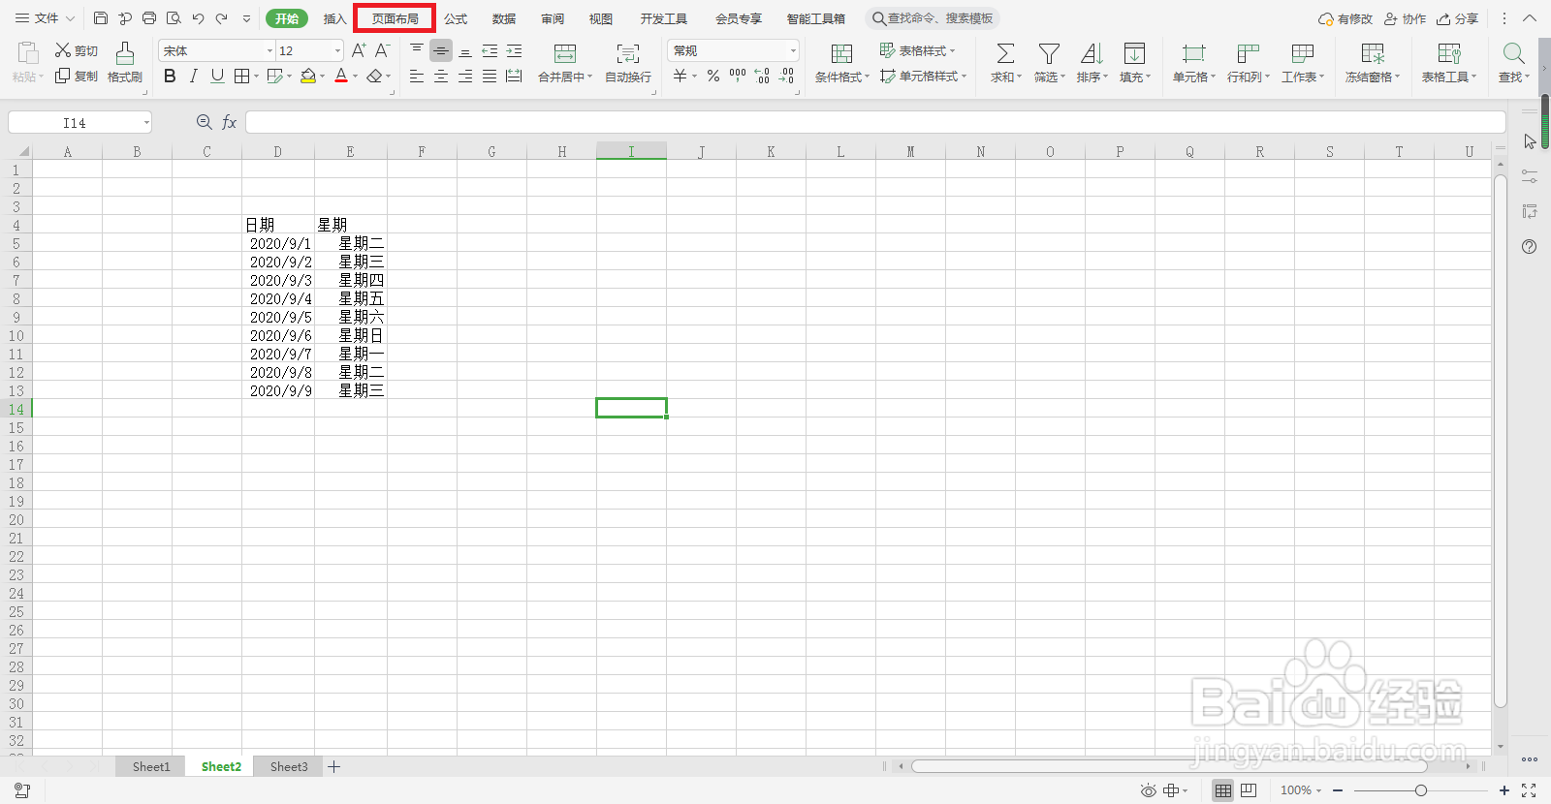Click the Undo arrow icon

[x=198, y=18]
